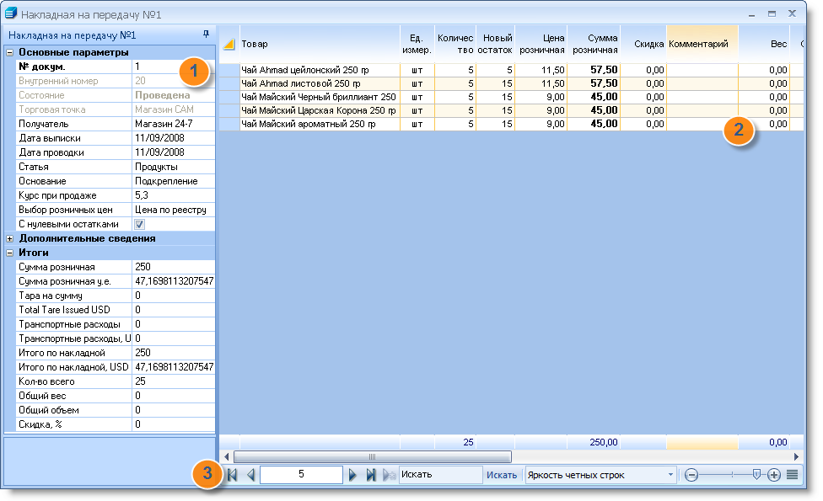Go to previous record arrow

251,475
